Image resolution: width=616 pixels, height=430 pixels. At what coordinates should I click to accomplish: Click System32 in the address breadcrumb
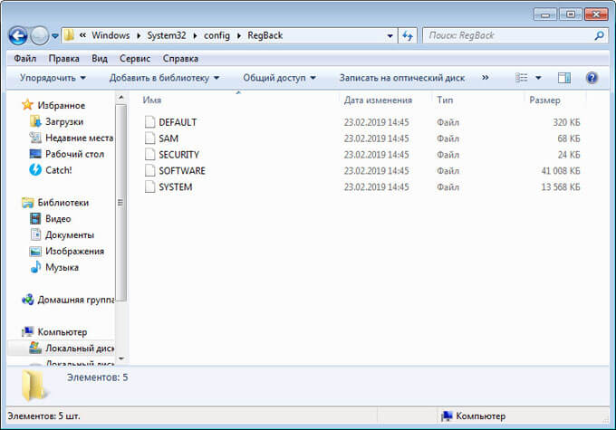(167, 35)
